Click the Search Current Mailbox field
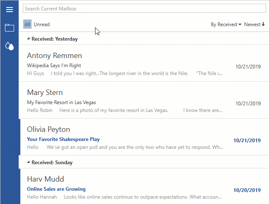The height and width of the screenshot is (204, 269). [144, 8]
